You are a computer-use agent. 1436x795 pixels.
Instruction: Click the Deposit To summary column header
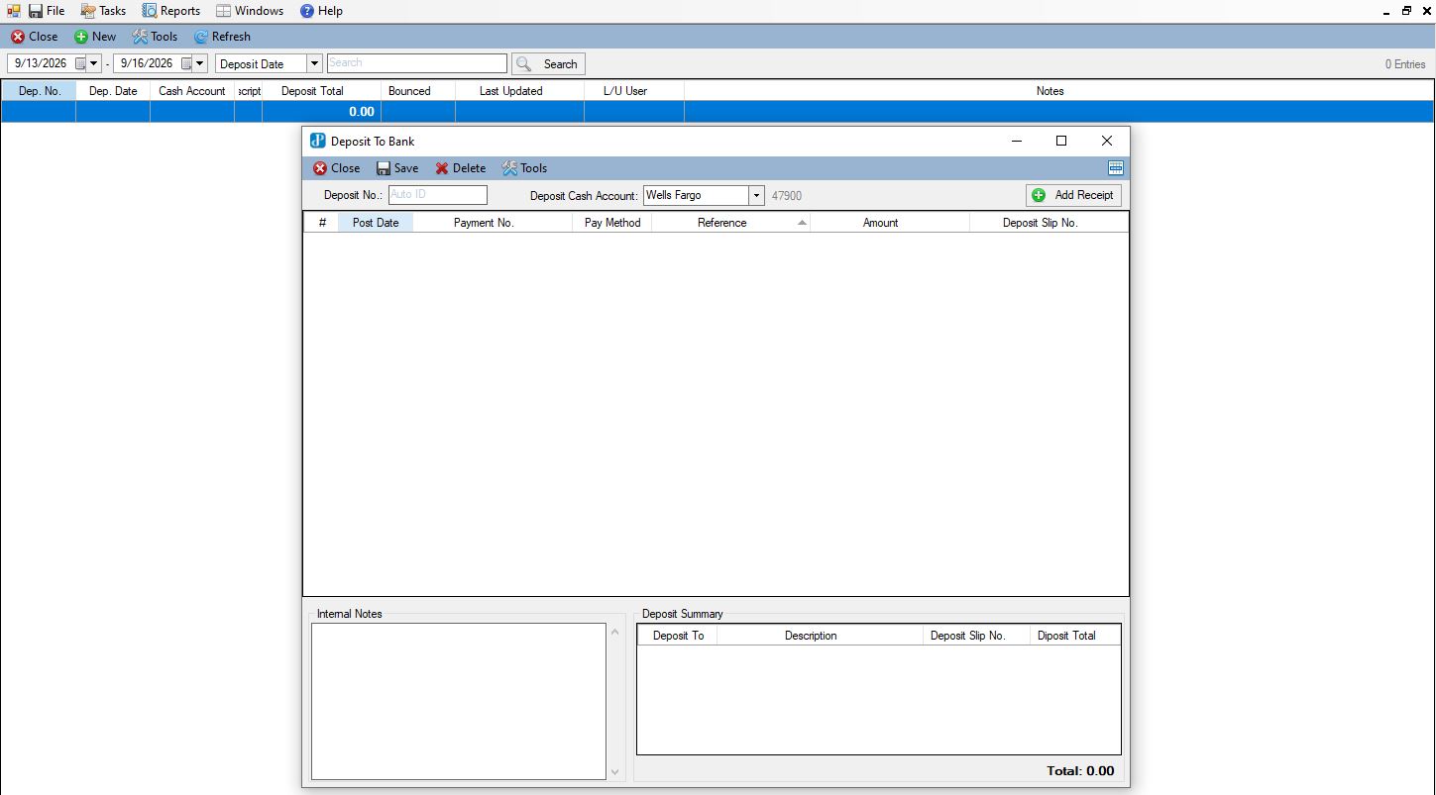coord(678,636)
